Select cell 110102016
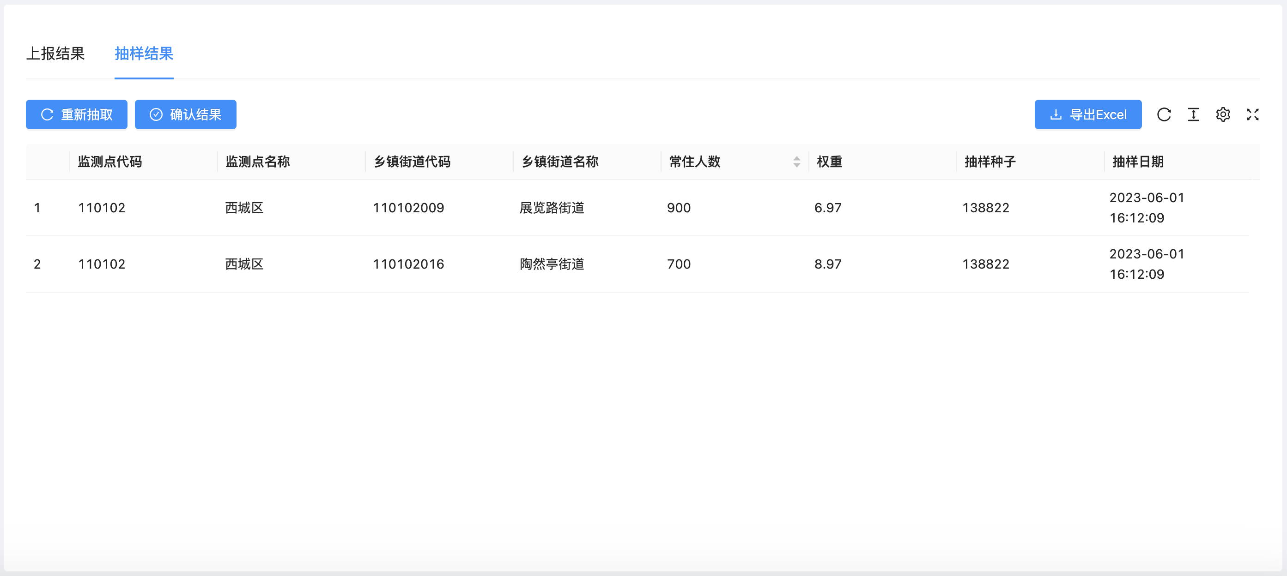Screen dimensions: 1287x576 [x=408, y=264]
